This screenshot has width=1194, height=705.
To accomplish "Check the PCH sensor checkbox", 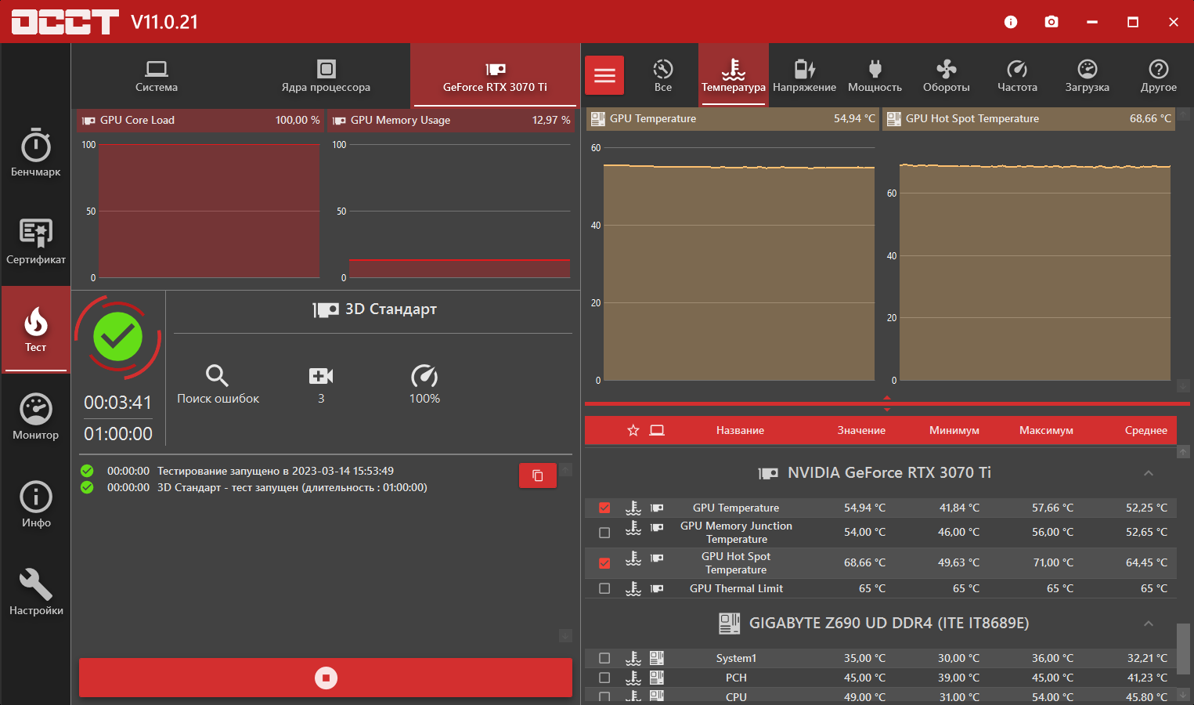I will [604, 678].
